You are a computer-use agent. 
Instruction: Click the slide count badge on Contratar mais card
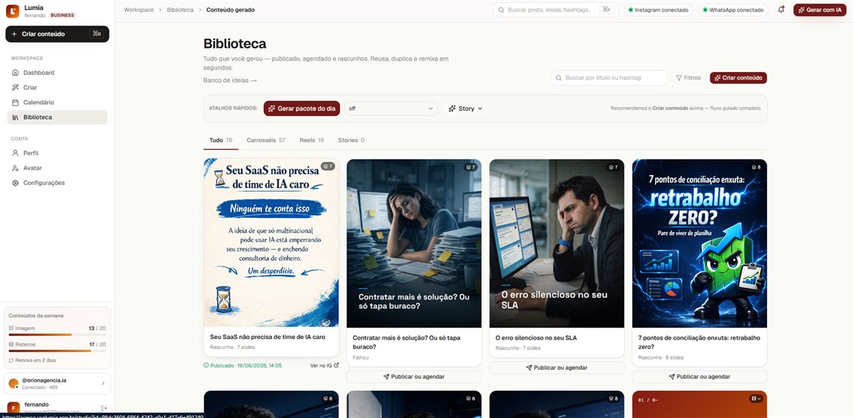click(x=470, y=167)
